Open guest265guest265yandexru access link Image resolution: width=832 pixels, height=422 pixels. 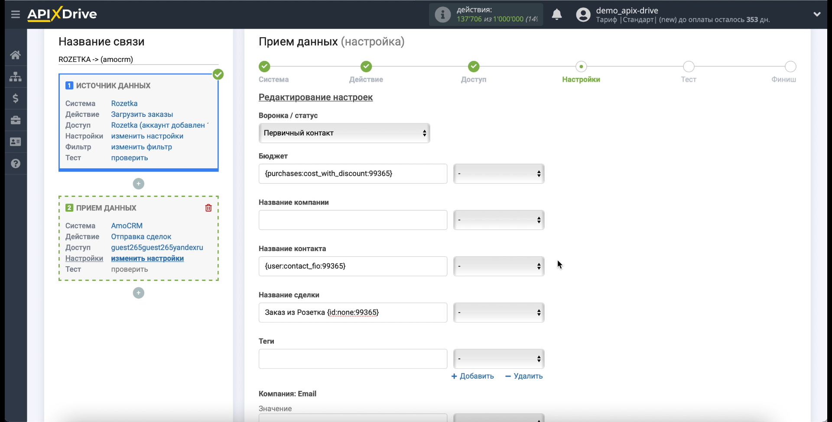pos(157,248)
